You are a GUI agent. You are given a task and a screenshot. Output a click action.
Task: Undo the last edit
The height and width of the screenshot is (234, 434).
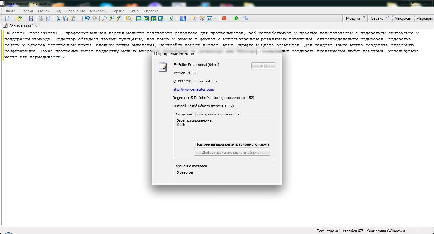tap(87, 18)
